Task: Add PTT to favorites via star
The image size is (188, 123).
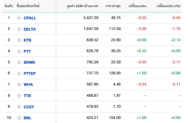Action: pos(19,51)
